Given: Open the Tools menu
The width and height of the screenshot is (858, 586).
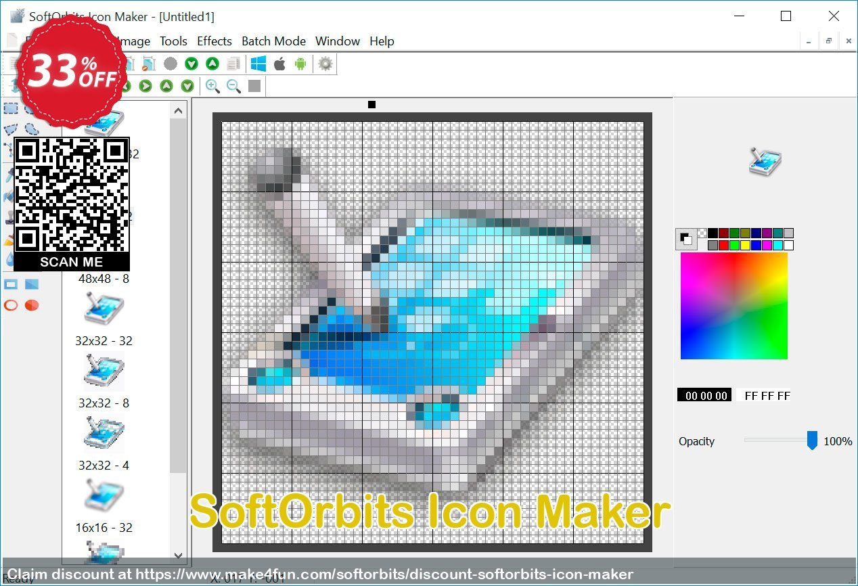Looking at the screenshot, I should pyautogui.click(x=173, y=41).
